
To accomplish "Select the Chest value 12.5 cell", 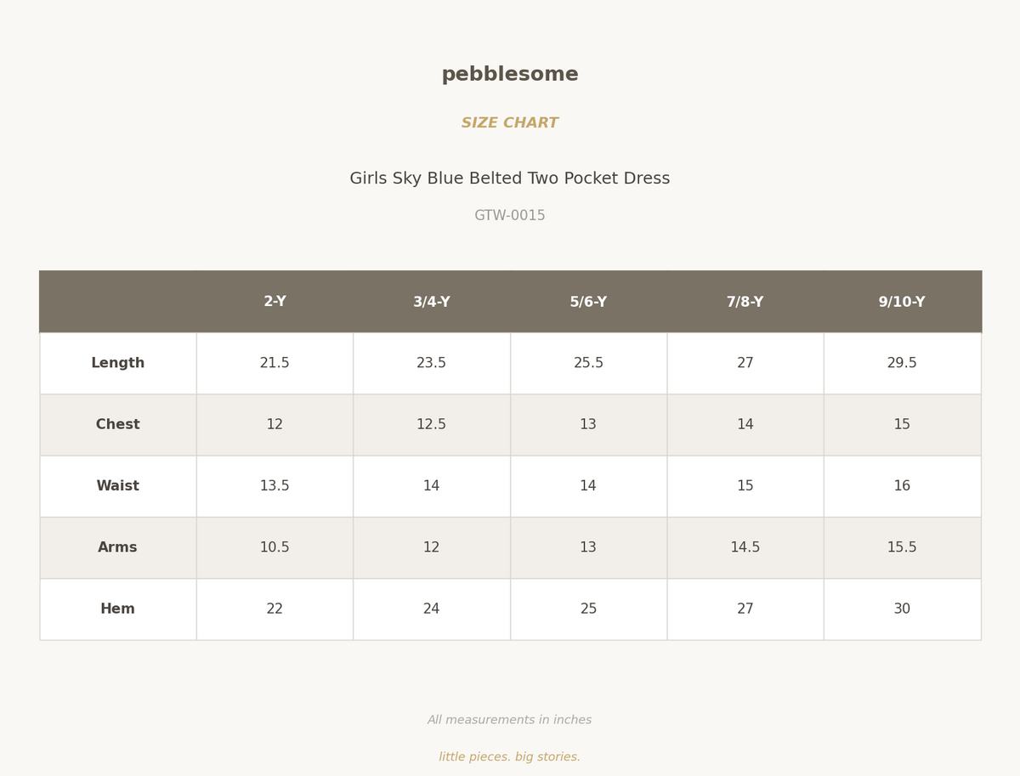I will click(x=432, y=425).
